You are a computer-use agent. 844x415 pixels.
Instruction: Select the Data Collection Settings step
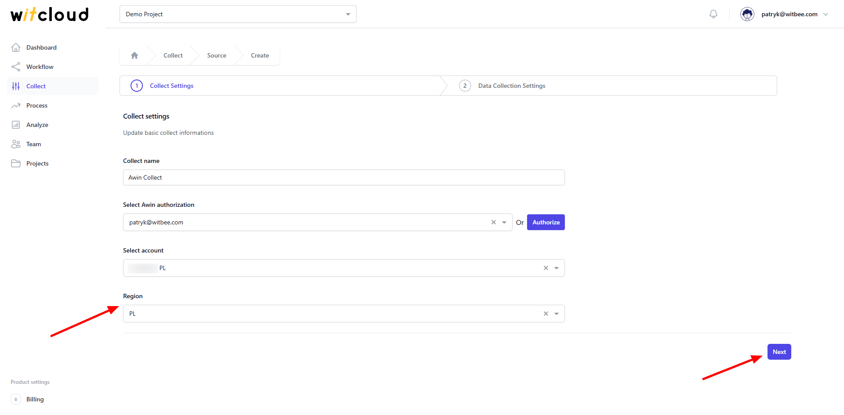pos(512,86)
